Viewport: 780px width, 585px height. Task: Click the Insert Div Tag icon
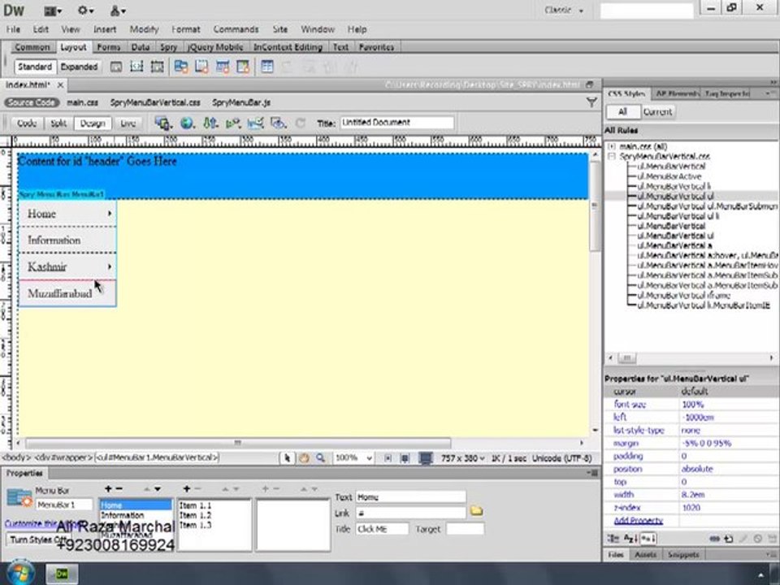pyautogui.click(x=116, y=67)
